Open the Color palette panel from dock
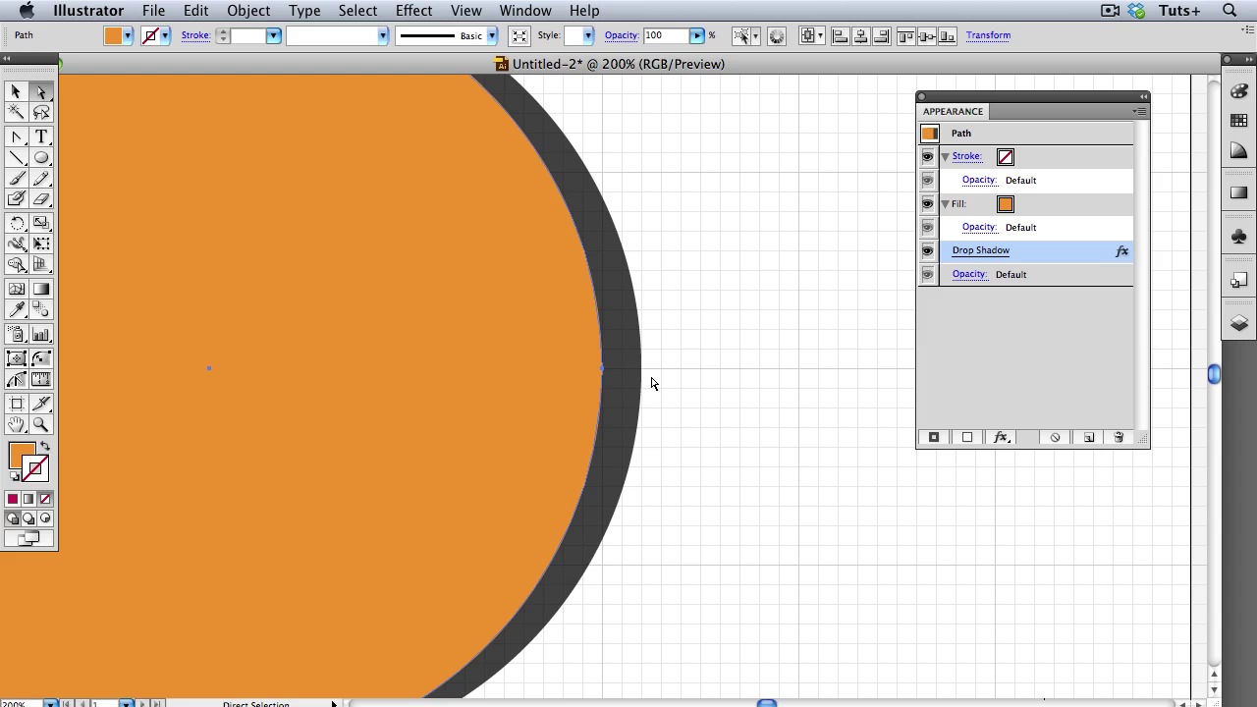This screenshot has height=707, width=1257. click(1238, 90)
